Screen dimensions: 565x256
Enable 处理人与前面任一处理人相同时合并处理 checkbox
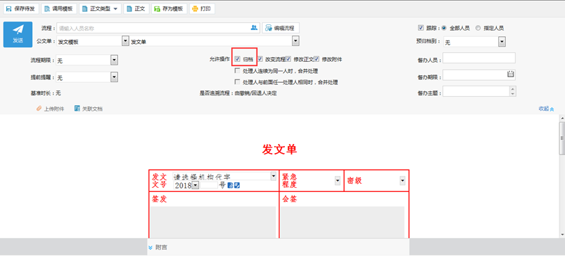coord(237,82)
